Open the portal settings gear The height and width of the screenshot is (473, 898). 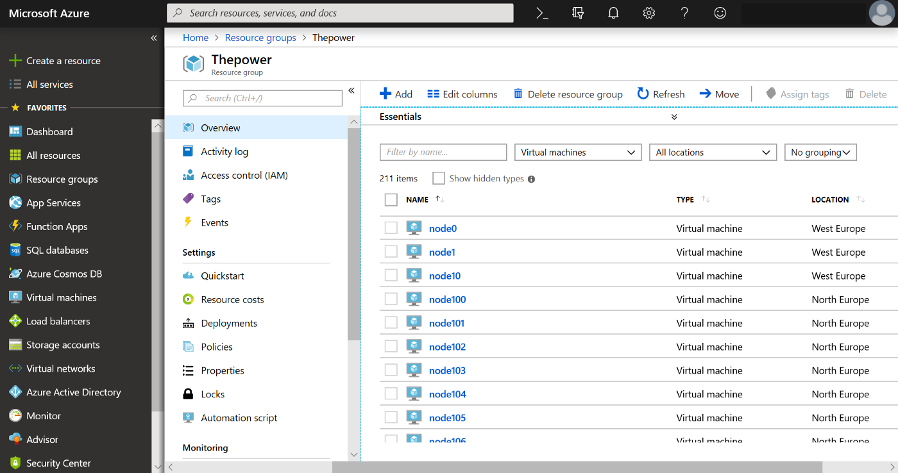[649, 13]
